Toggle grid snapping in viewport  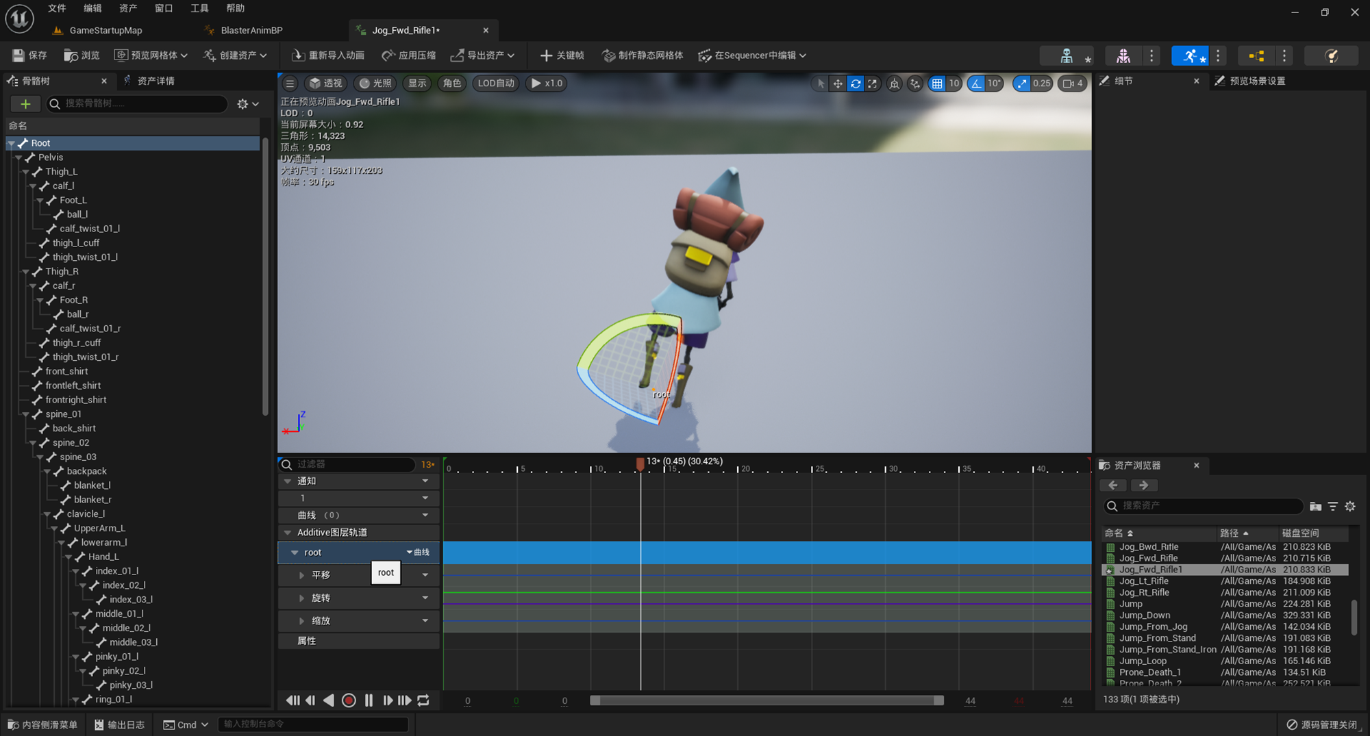(x=937, y=84)
